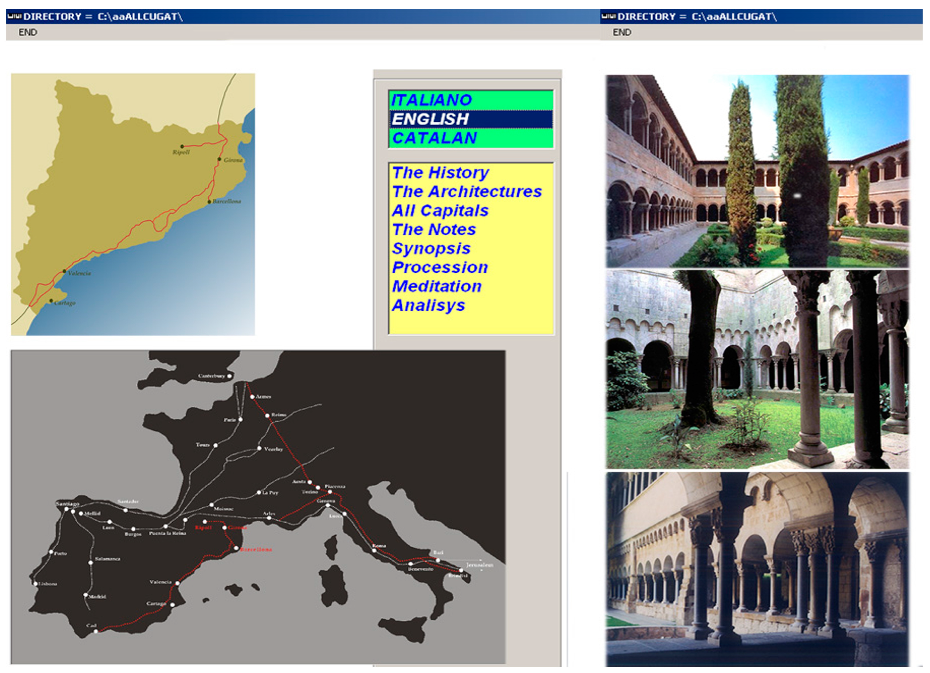Image resolution: width=930 pixels, height=673 pixels.
Task: Click the right window's title bar icon
Action: coord(609,16)
